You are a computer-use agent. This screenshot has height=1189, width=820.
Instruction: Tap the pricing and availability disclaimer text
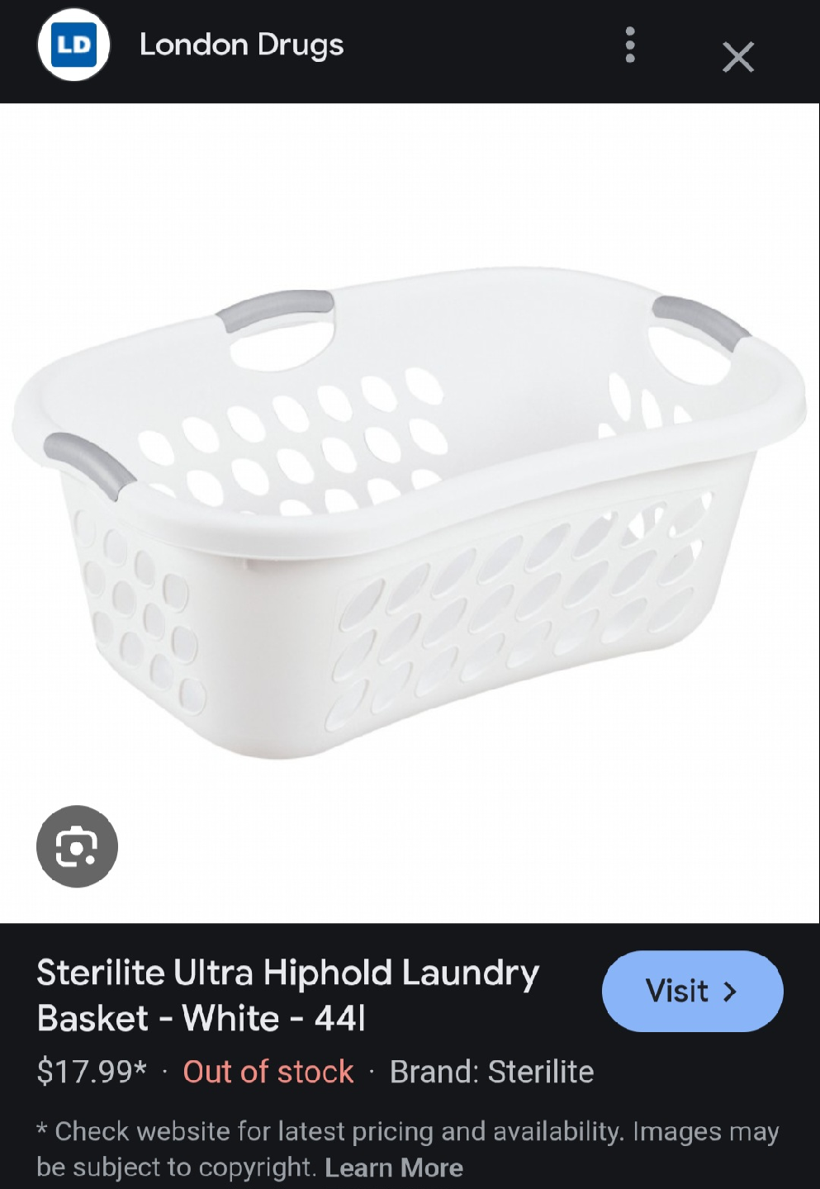click(x=408, y=1149)
